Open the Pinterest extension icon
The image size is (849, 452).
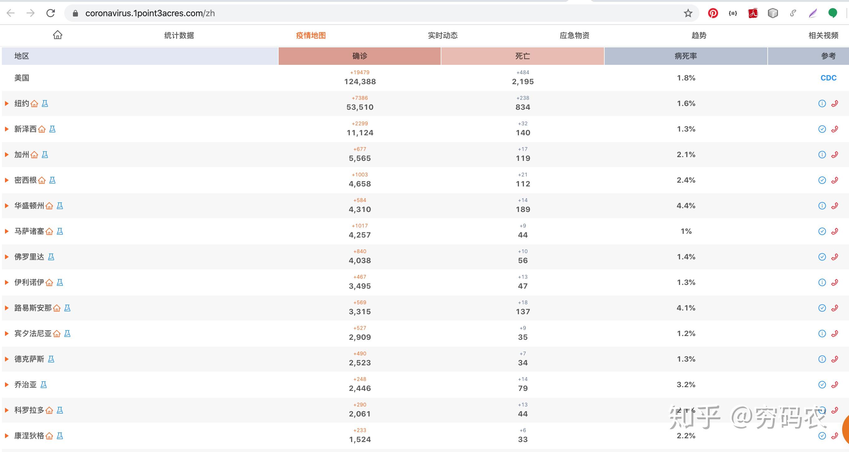(x=712, y=13)
